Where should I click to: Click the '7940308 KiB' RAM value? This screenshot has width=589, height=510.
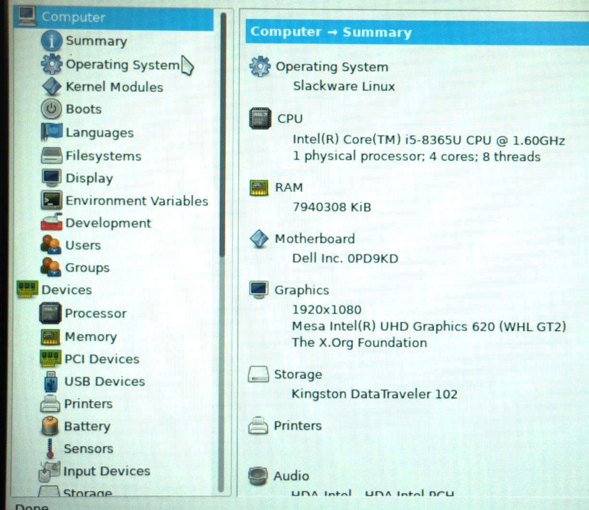[332, 207]
